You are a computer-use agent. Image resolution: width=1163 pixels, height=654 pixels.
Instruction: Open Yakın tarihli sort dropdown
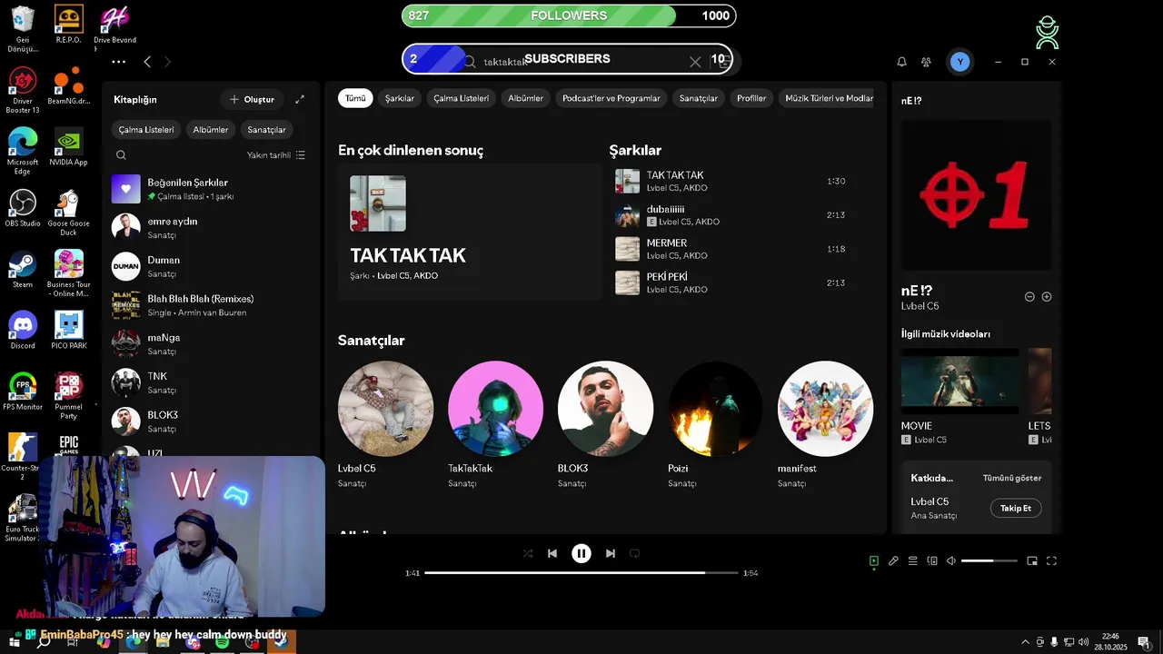276,155
